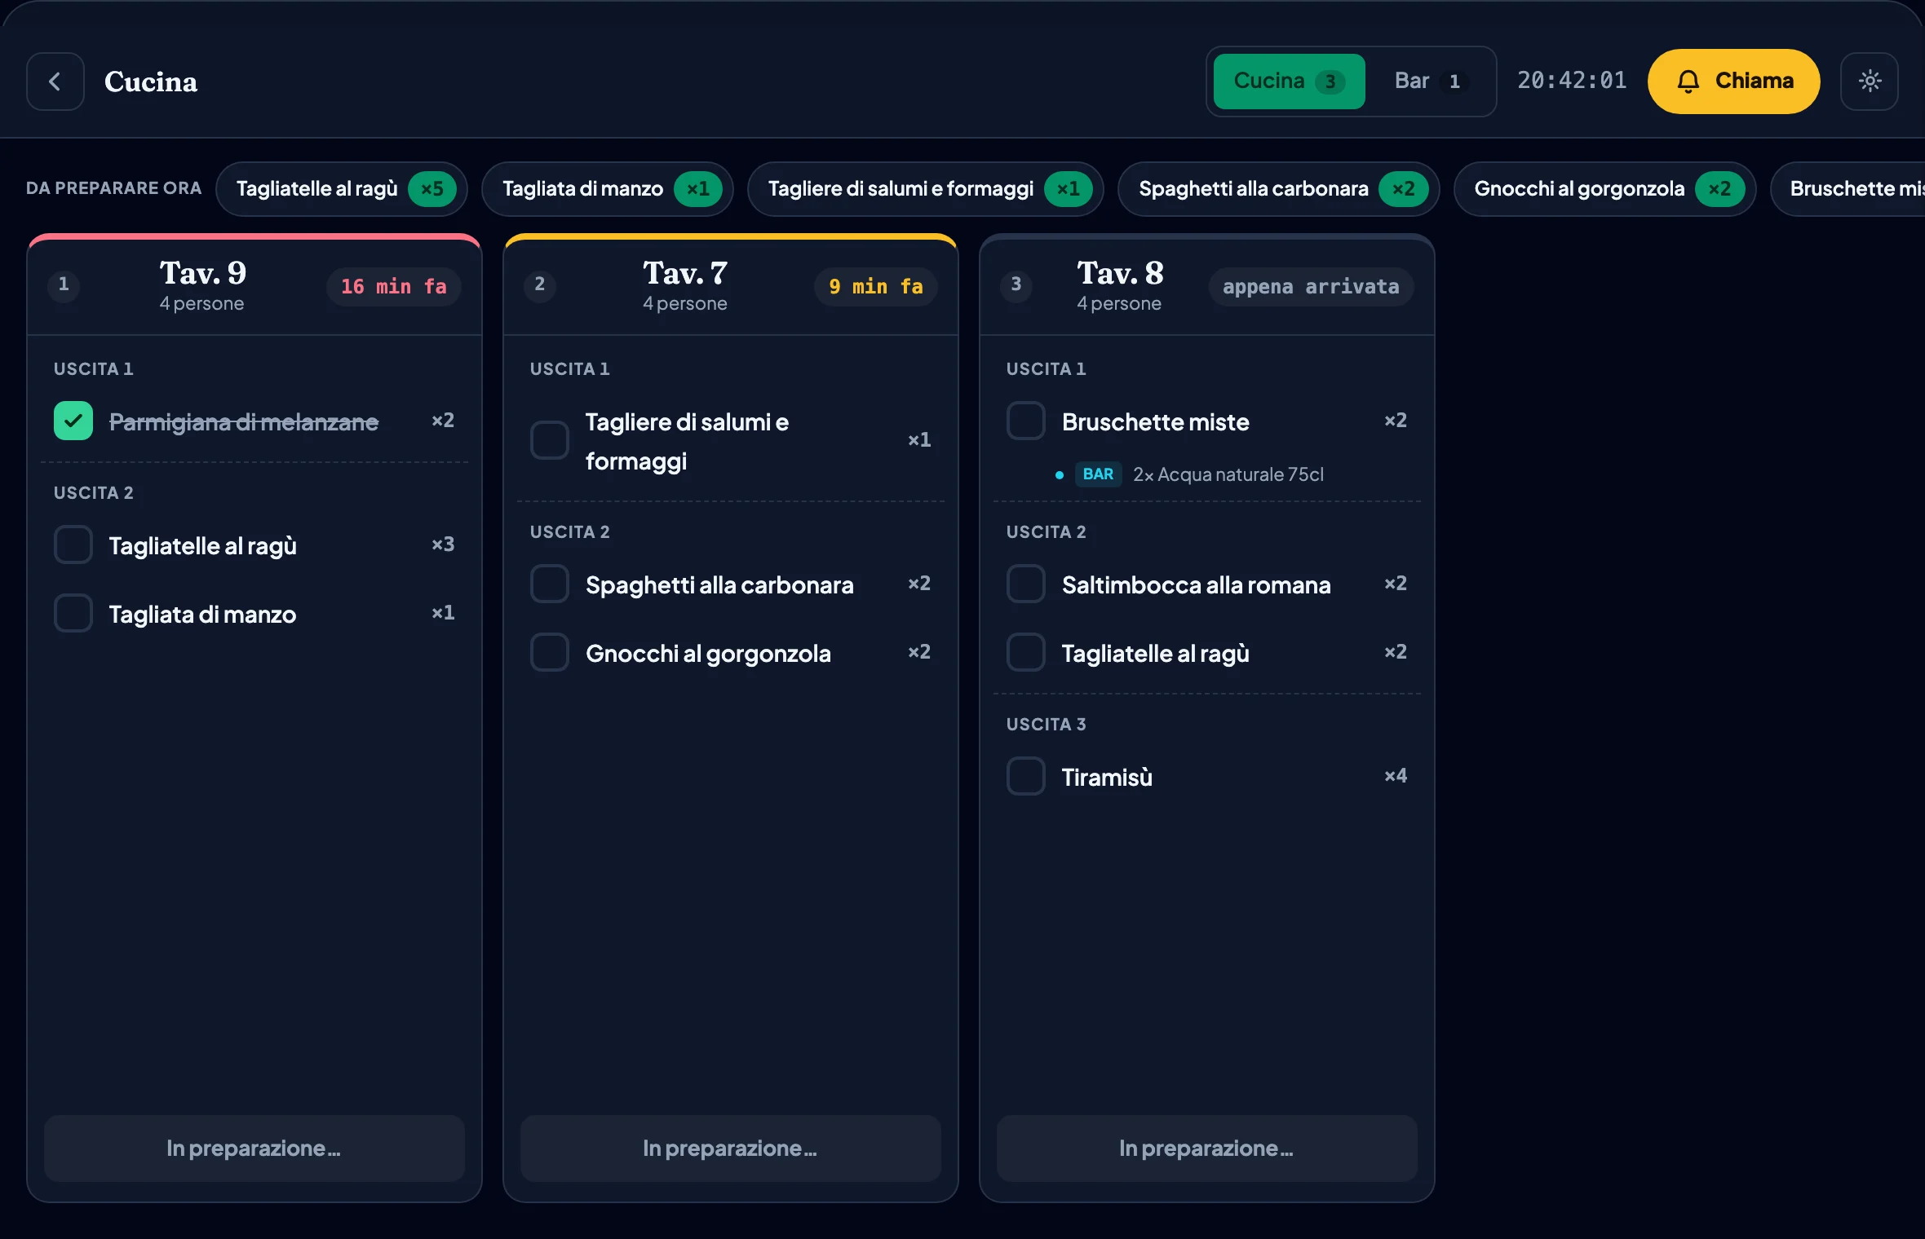Switch to the Bar tab
The width and height of the screenshot is (1925, 1239).
(1429, 82)
